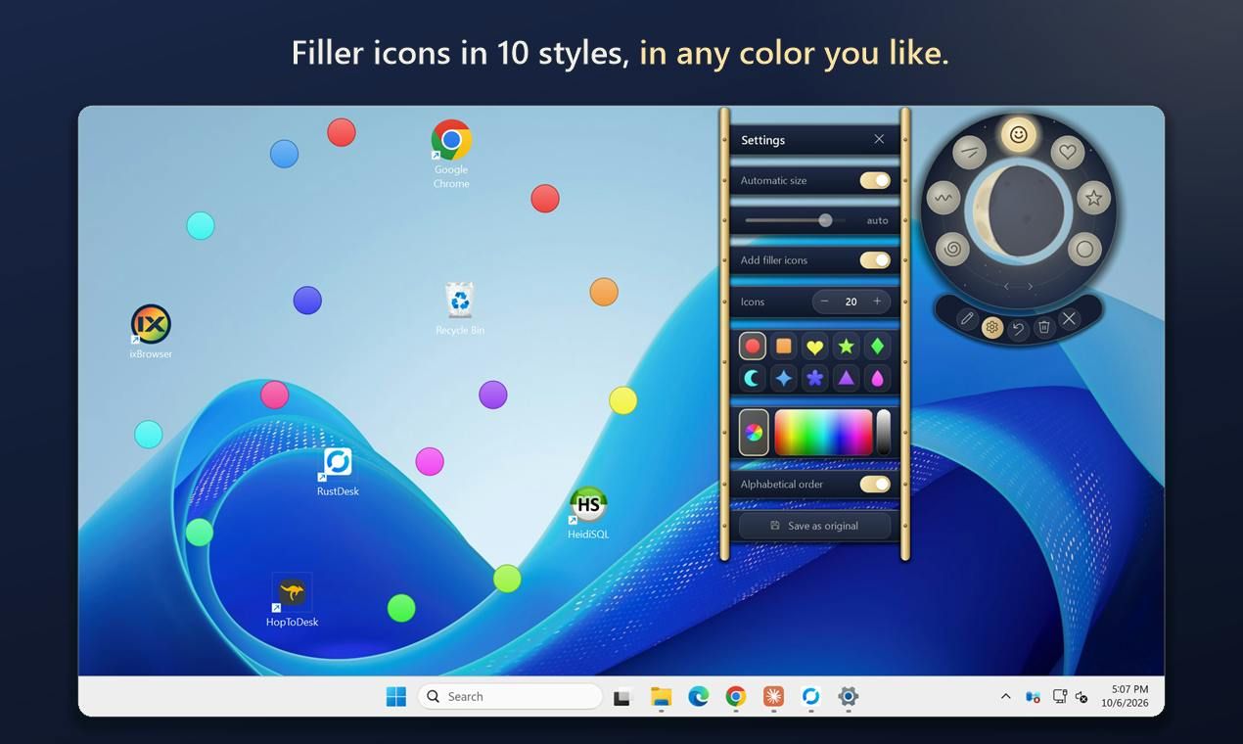Click the Google Chrome desktop shortcut
The height and width of the screenshot is (744, 1243).
click(451, 154)
